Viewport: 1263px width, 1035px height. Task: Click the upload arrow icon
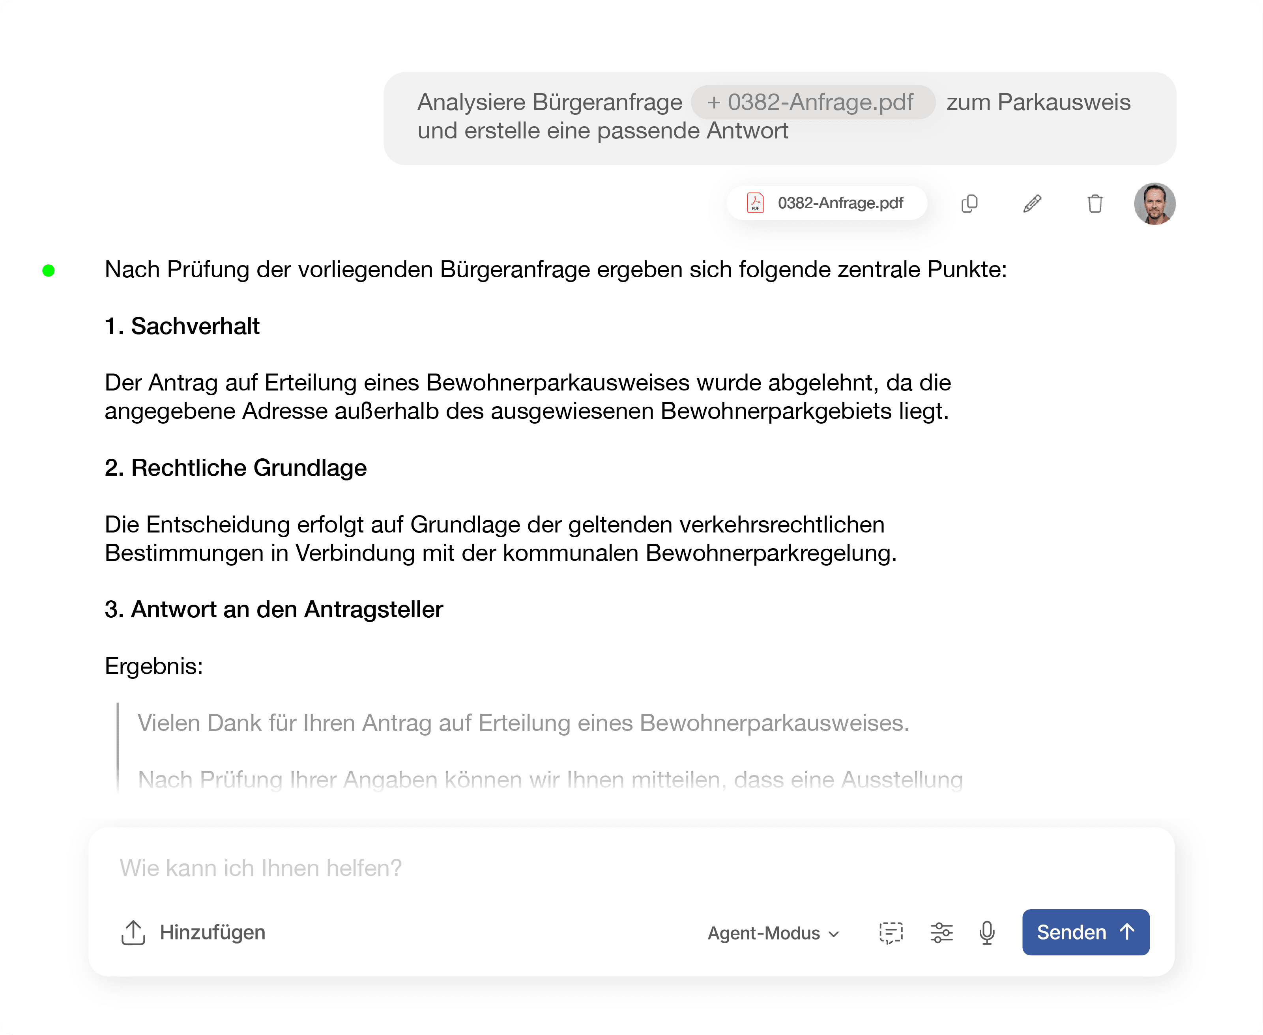click(133, 932)
